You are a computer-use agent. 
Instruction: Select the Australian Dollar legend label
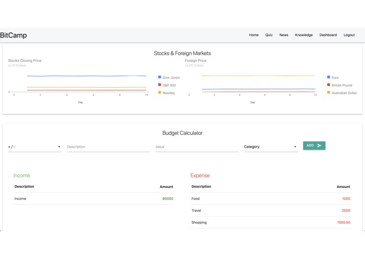tap(345, 93)
